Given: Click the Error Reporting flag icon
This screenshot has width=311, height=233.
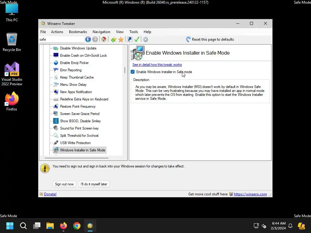Looking at the screenshot, I should [56, 70].
